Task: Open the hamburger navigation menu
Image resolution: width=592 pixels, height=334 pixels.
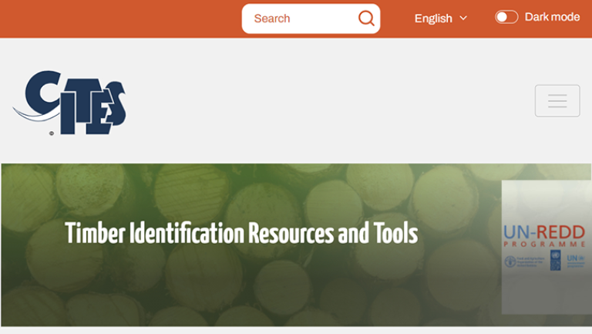Action: click(x=557, y=101)
